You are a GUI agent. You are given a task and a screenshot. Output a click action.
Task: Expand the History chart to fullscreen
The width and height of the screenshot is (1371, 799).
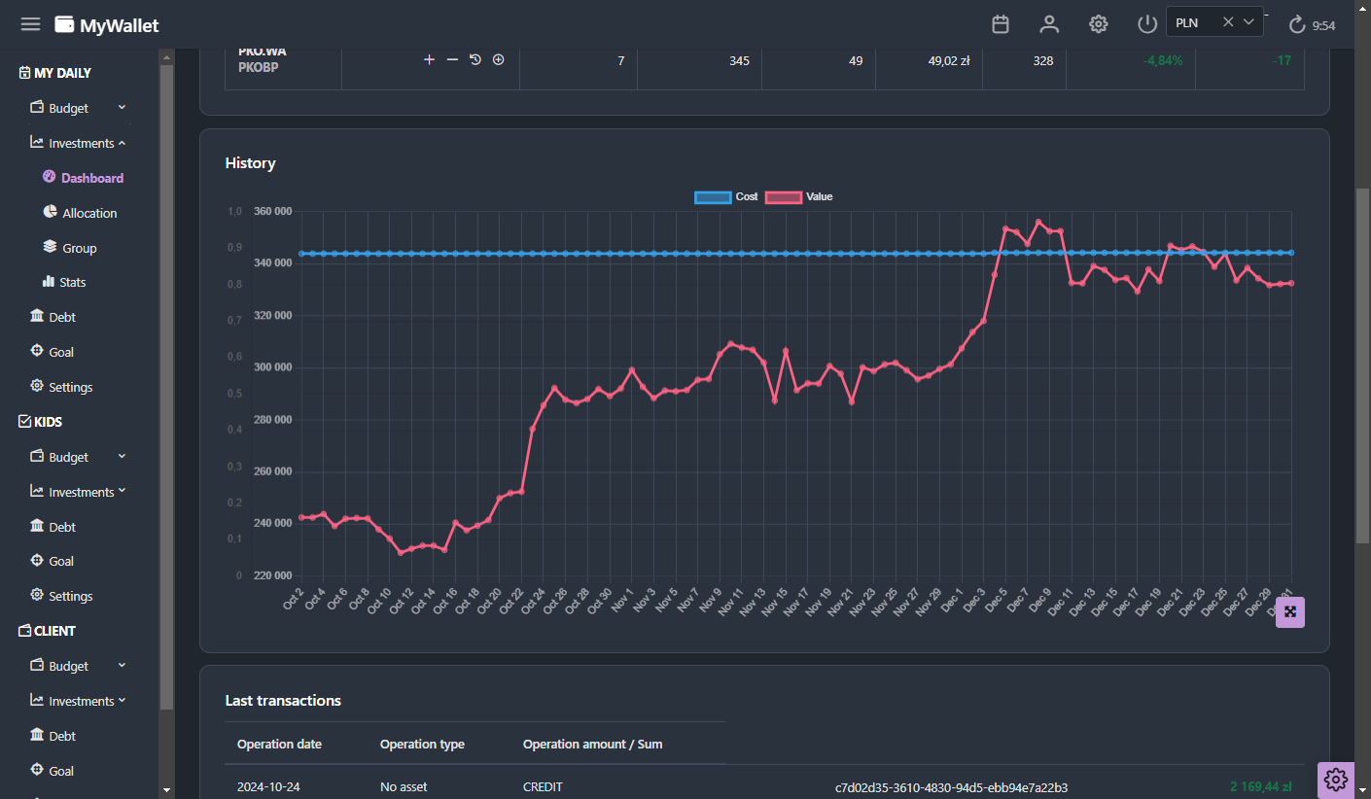pos(1290,612)
